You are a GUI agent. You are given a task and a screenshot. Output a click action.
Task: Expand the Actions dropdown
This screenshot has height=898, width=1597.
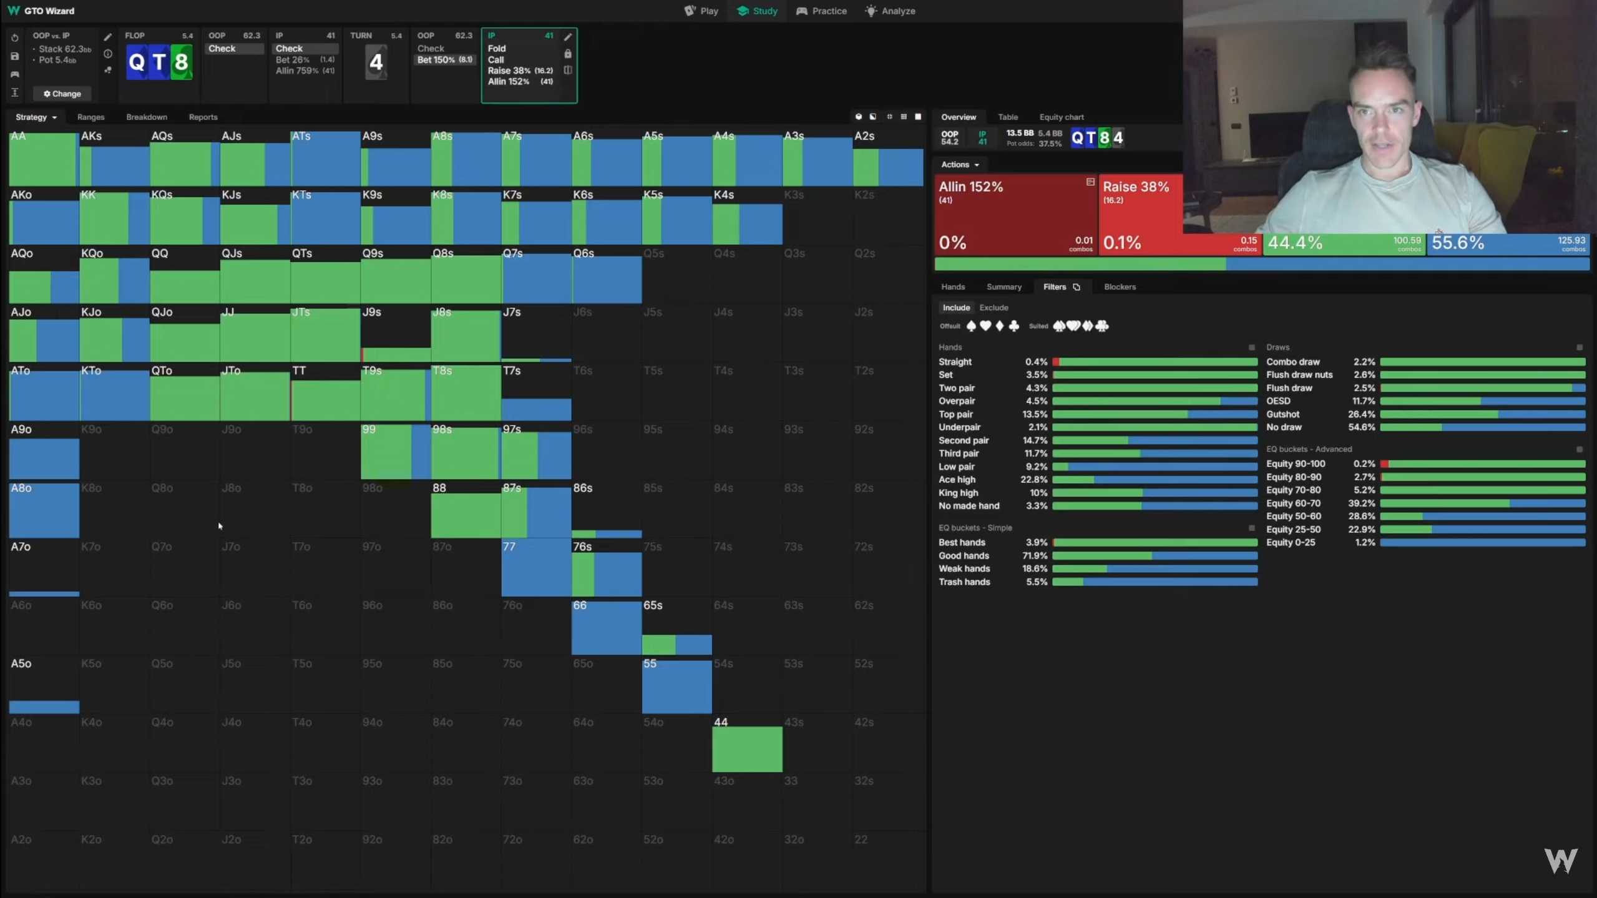[x=960, y=165]
